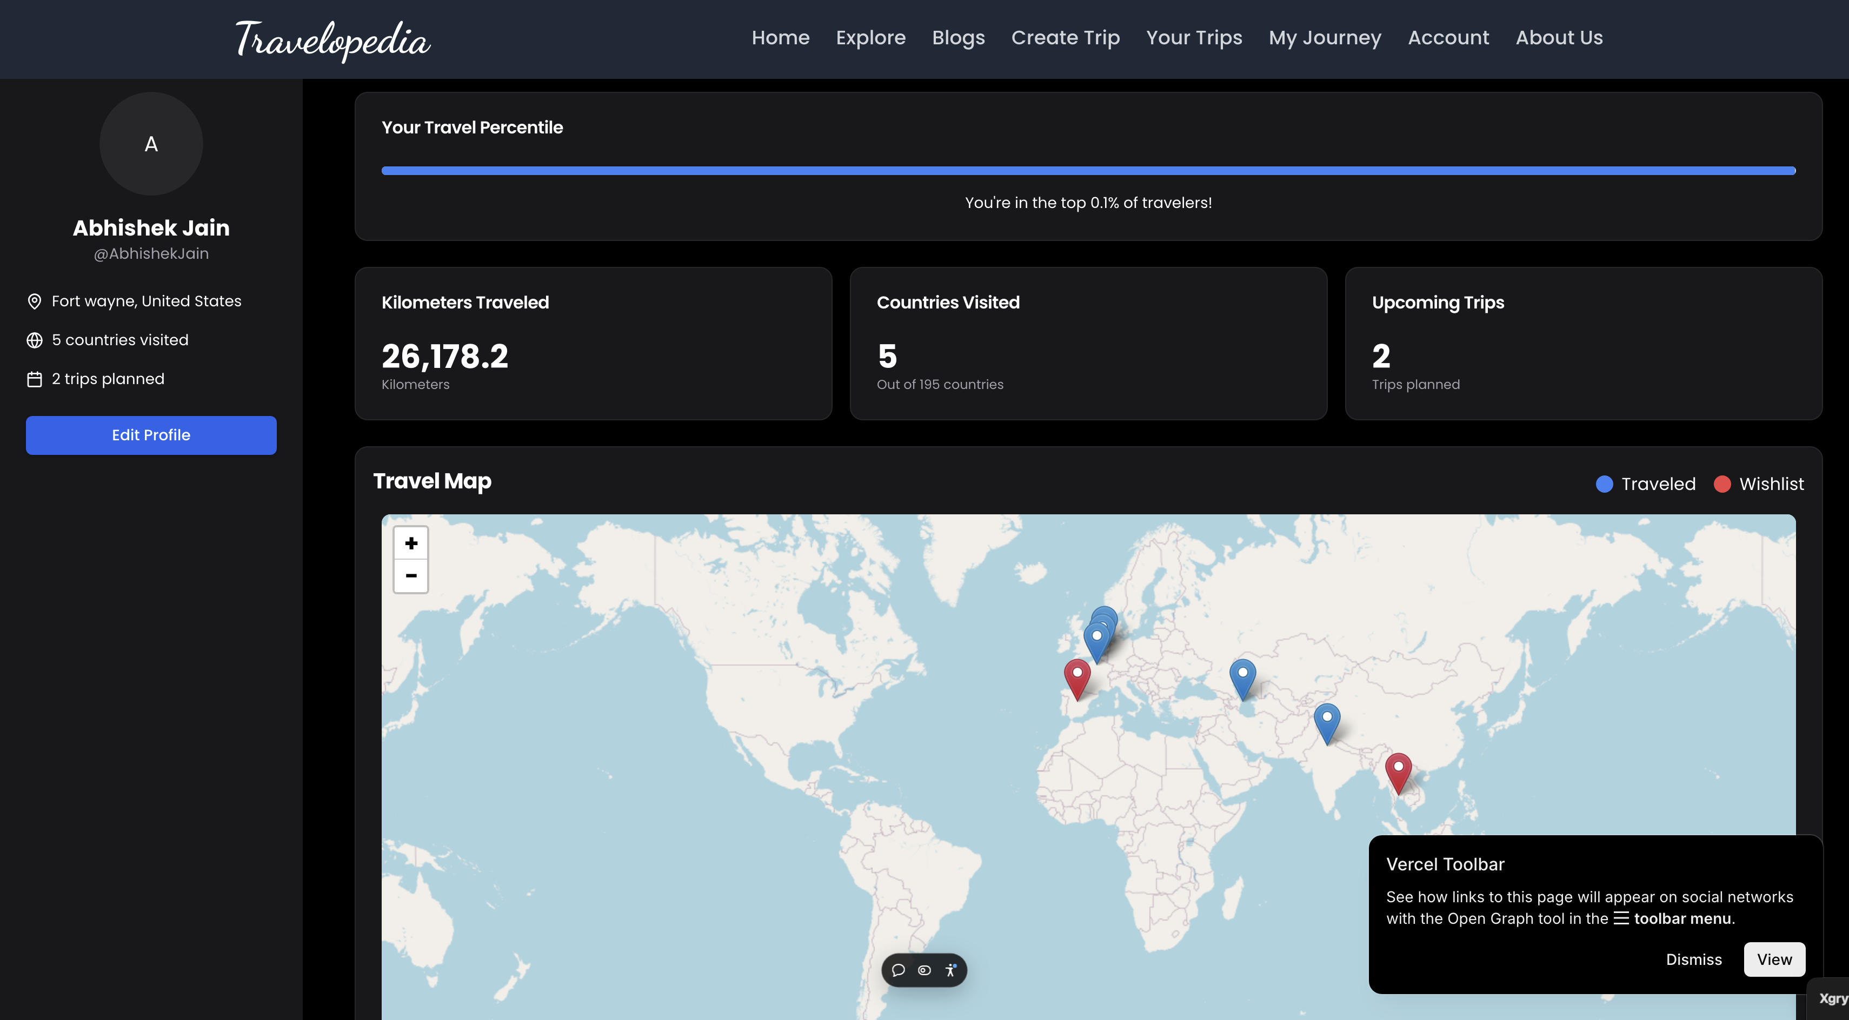Click the Fort wayne, United States text
Screen dimensions: 1849x1020
[x=147, y=301]
